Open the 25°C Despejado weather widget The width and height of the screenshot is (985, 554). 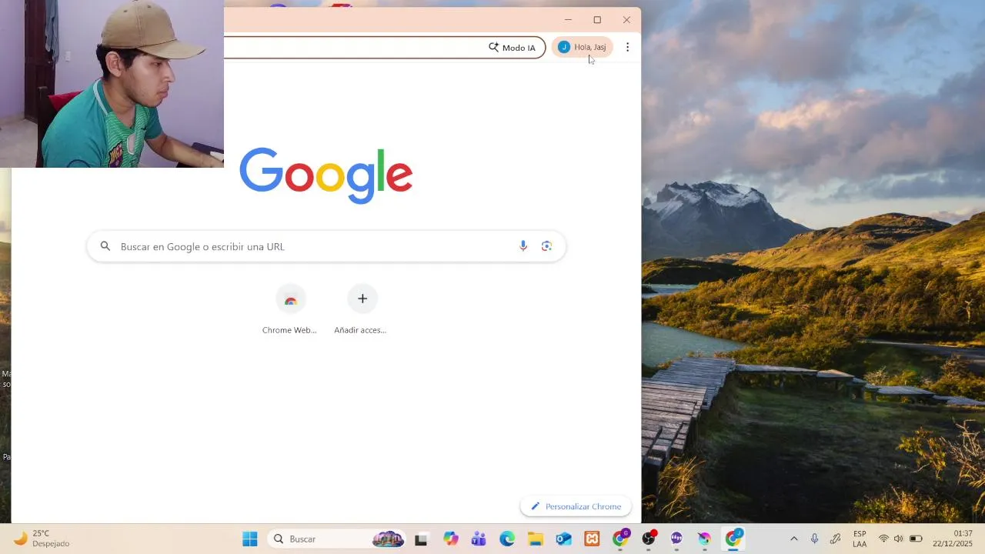42,539
